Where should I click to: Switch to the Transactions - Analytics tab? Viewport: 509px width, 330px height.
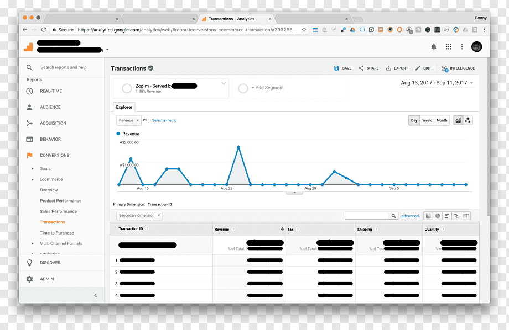[x=236, y=19]
